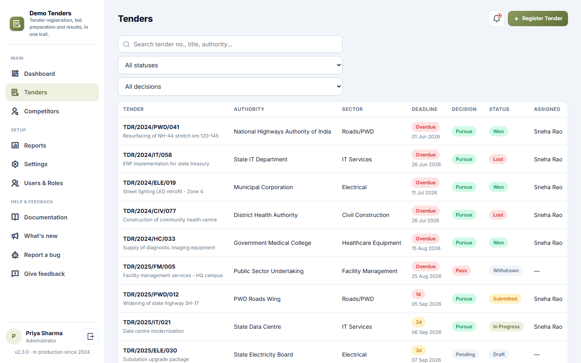The height and width of the screenshot is (363, 581).
Task: Click the Competitors person-search icon
Action: [x=15, y=111]
